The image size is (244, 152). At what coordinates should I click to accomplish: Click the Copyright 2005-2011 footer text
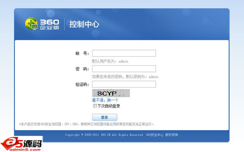coord(122,135)
